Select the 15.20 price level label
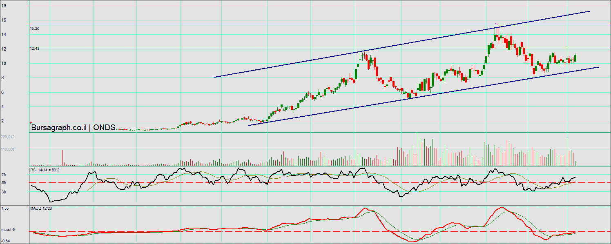Image resolution: width=611 pixels, height=244 pixels. point(34,29)
